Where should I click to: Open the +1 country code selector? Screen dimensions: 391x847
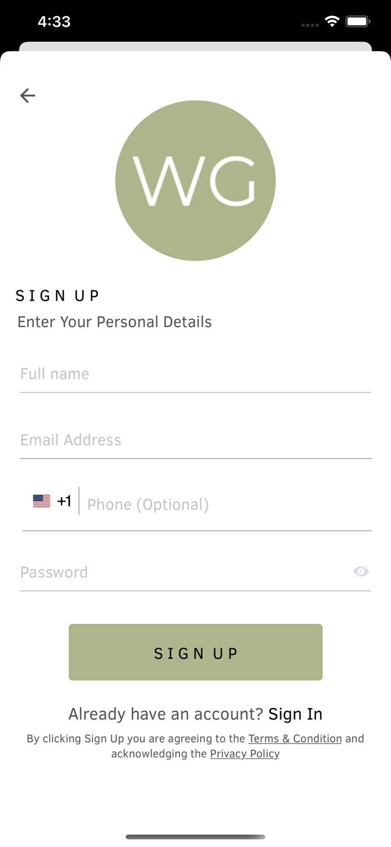coord(64,501)
